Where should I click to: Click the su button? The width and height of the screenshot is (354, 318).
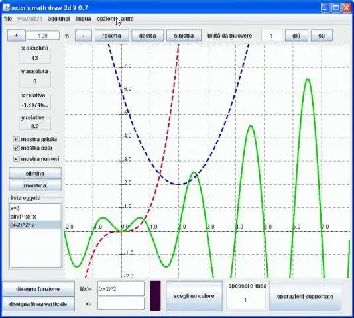tap(322, 36)
